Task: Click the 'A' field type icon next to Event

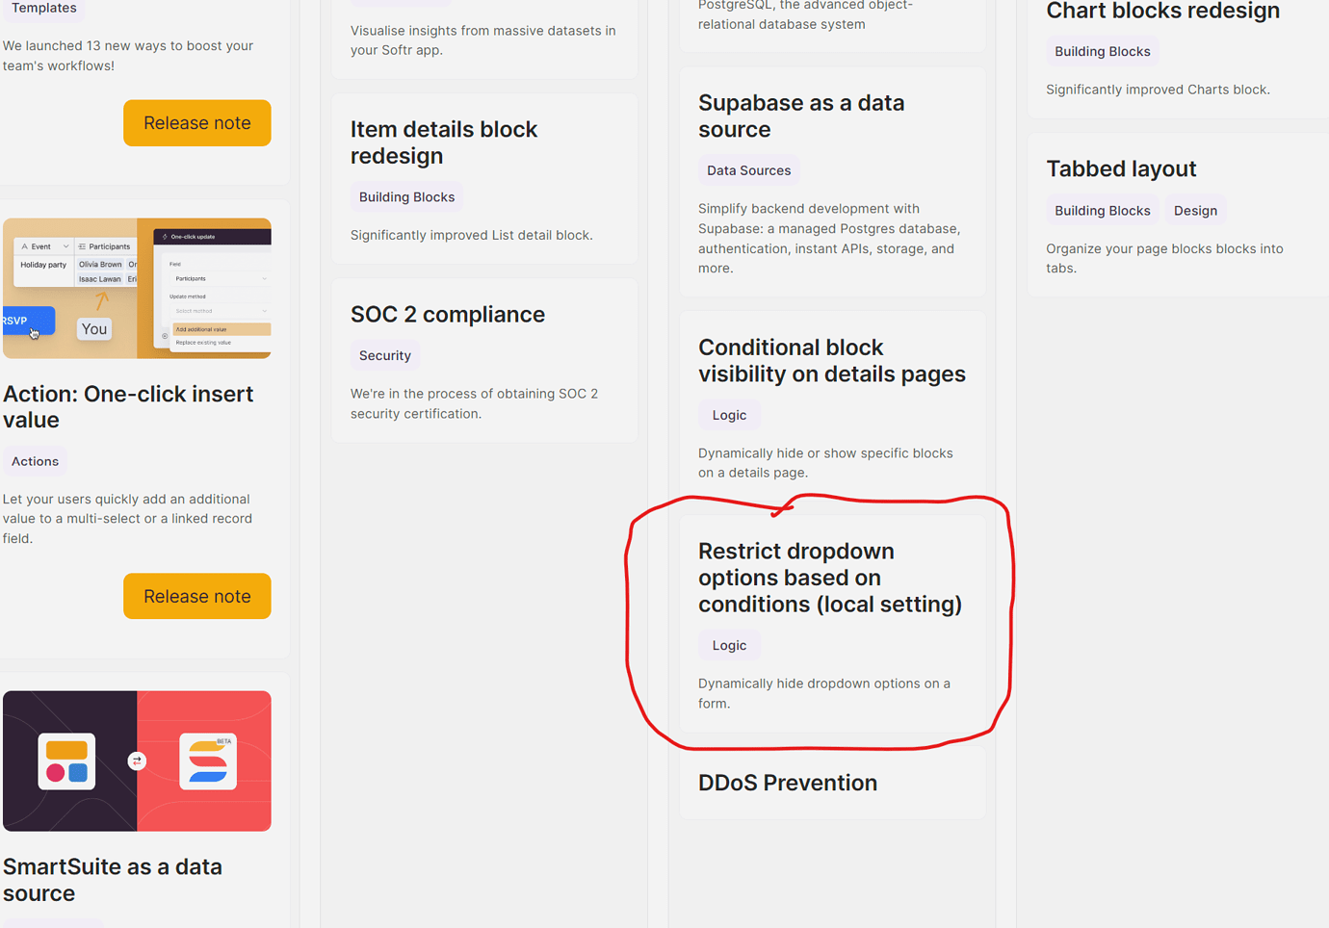Action: (25, 246)
